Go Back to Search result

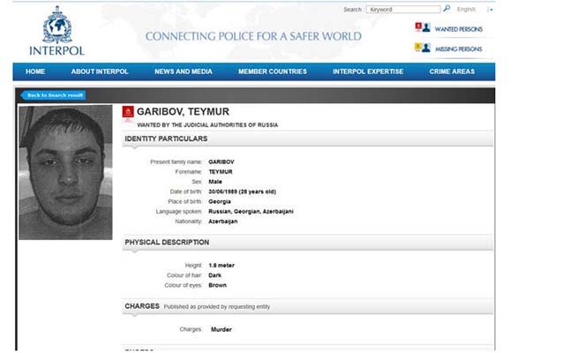tap(53, 95)
